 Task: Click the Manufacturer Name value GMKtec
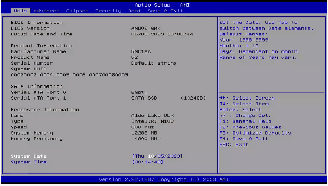[x=141, y=51]
